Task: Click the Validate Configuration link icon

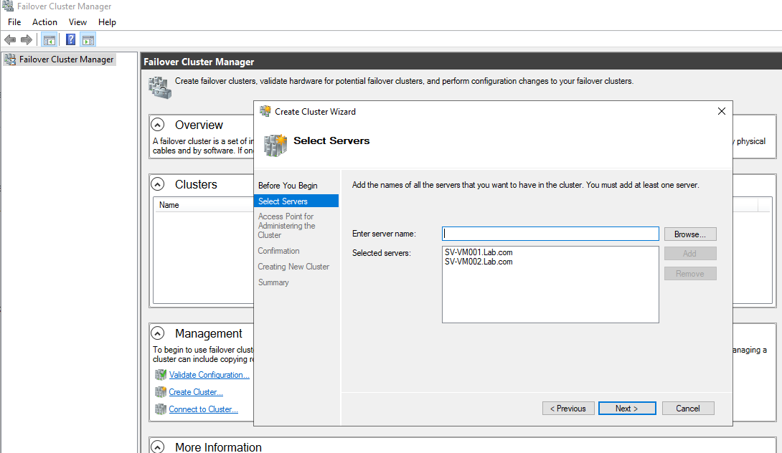Action: (x=161, y=375)
